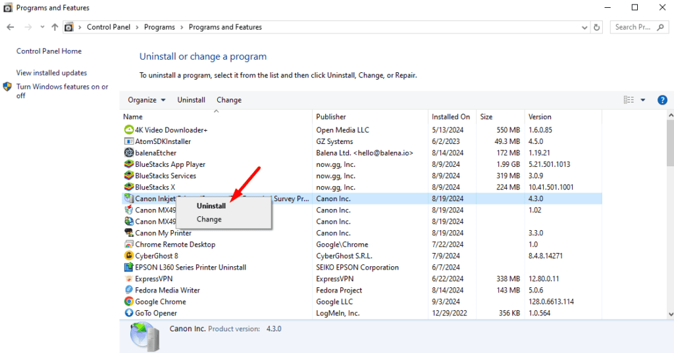Image resolution: width=674 pixels, height=353 pixels.
Task: Open Help with the blue question mark icon
Action: 662,100
